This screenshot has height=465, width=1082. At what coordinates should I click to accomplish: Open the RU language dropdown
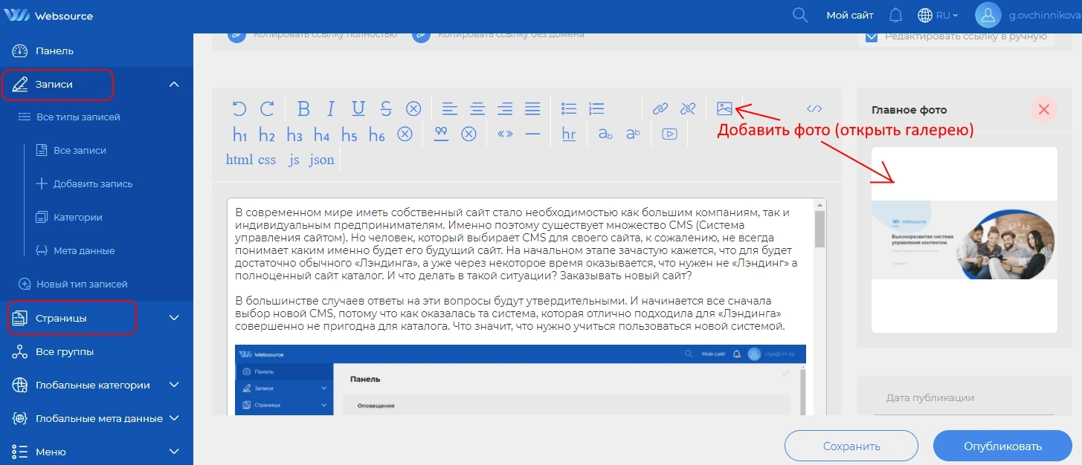938,15
